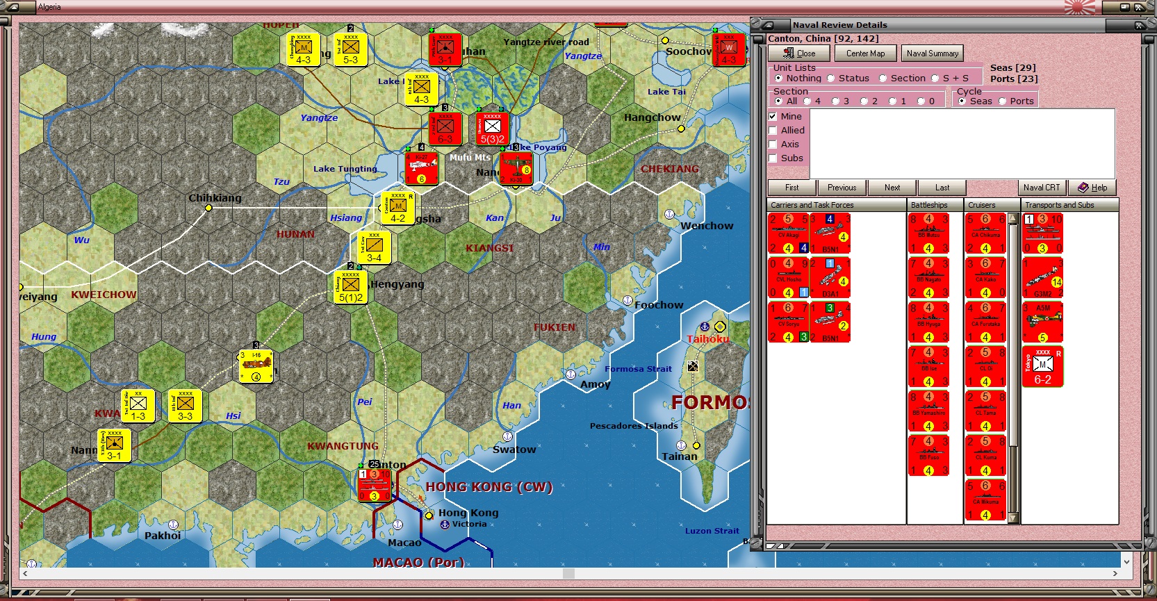
Task: Click the CVL Hosho light carrier counter
Action: point(789,278)
